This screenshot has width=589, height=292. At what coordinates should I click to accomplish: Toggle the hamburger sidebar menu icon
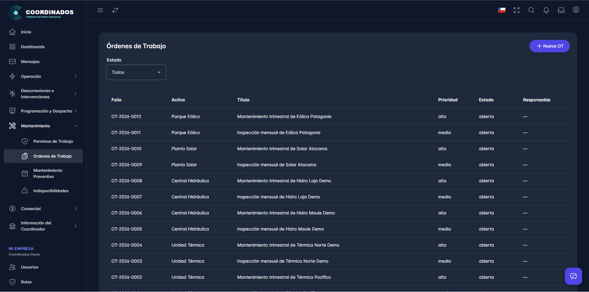tap(100, 10)
